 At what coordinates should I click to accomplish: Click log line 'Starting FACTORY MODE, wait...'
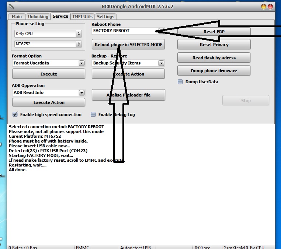tap(41, 155)
